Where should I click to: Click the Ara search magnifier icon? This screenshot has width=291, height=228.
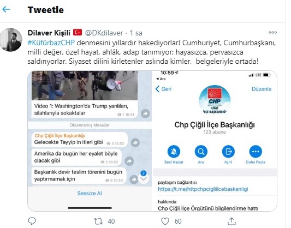pyautogui.click(x=201, y=152)
